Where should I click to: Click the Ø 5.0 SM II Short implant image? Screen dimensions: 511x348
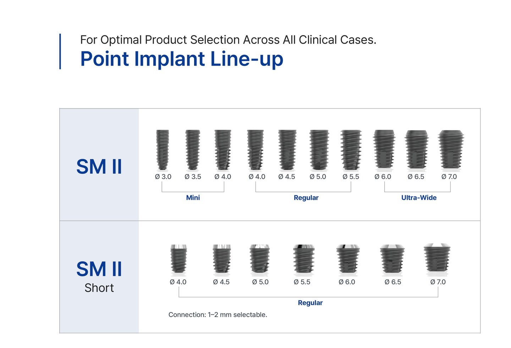(x=260, y=259)
